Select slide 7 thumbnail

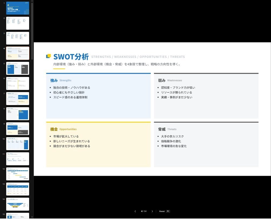[x=18, y=99]
